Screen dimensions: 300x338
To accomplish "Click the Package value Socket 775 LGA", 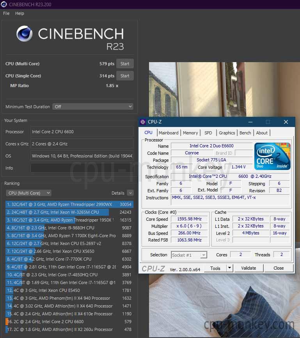I will [x=211, y=160].
